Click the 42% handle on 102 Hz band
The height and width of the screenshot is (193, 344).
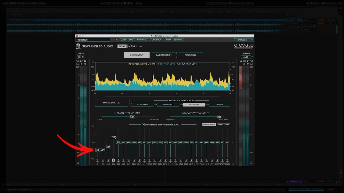(x=103, y=150)
